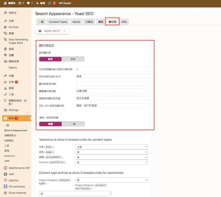The height and width of the screenshot is (197, 221).
Task: Focus the search prefix field 您正在搜尋
Action: 112,98
